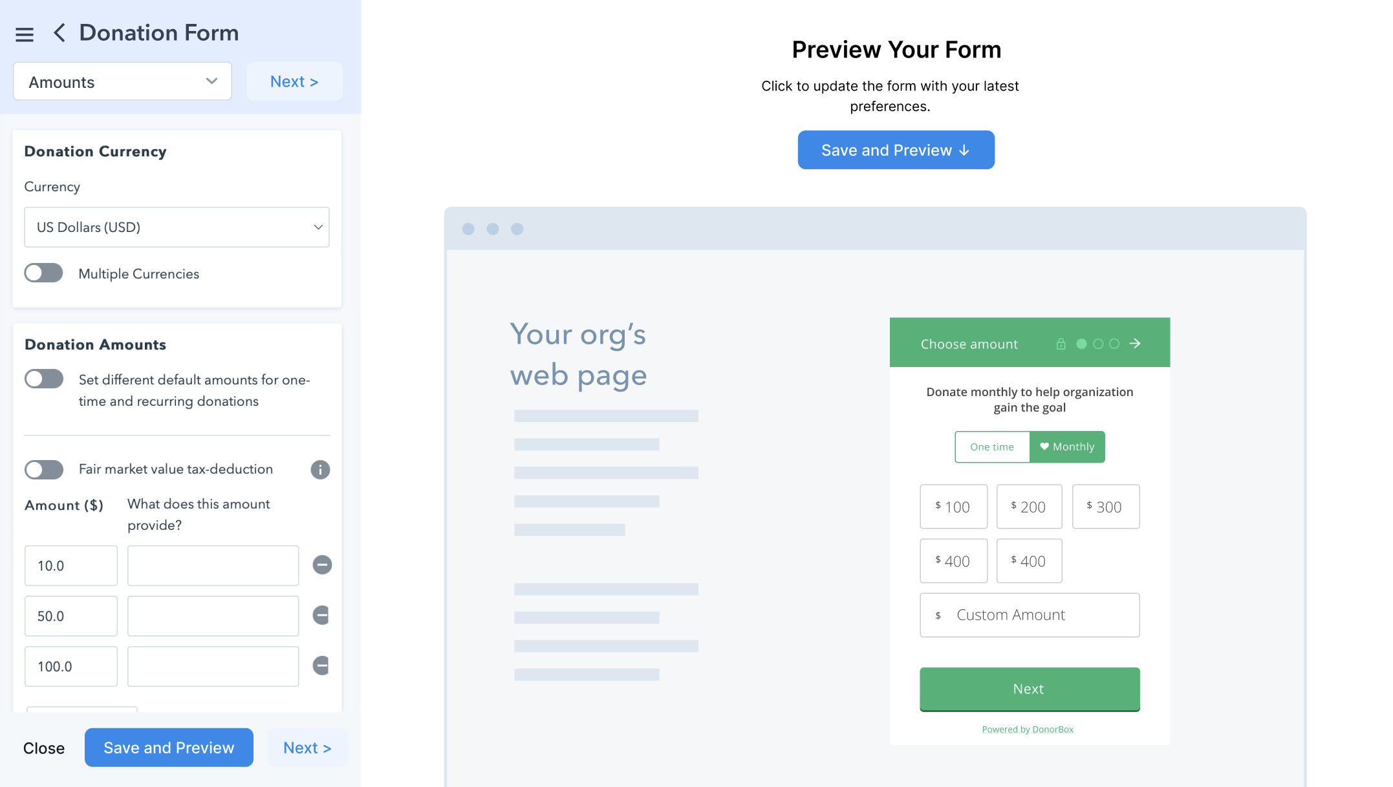Remove the 100.0 donation amount row
The width and height of the screenshot is (1393, 787).
pos(321,666)
